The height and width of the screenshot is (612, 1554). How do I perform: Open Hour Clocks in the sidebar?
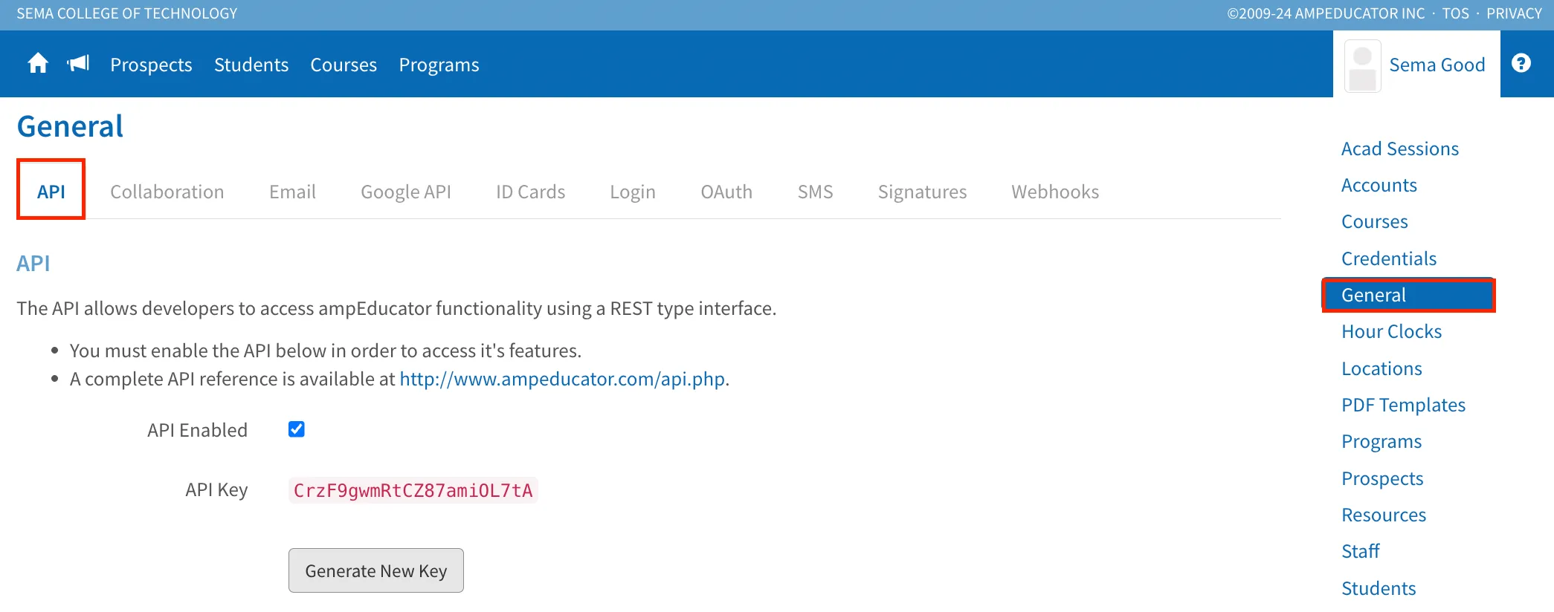click(x=1392, y=331)
